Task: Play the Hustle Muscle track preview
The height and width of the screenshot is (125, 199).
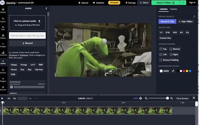Action: (x=12, y=87)
